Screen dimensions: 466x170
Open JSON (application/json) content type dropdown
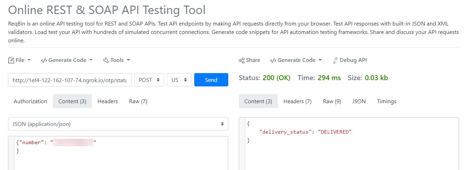pyautogui.click(x=118, y=124)
